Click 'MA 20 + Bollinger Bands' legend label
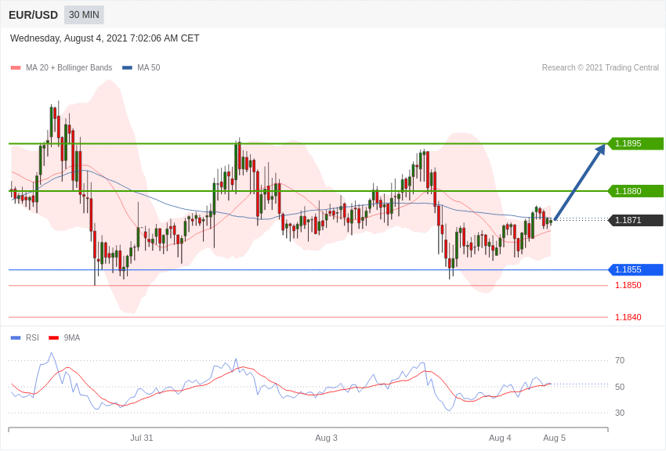 [x=69, y=68]
